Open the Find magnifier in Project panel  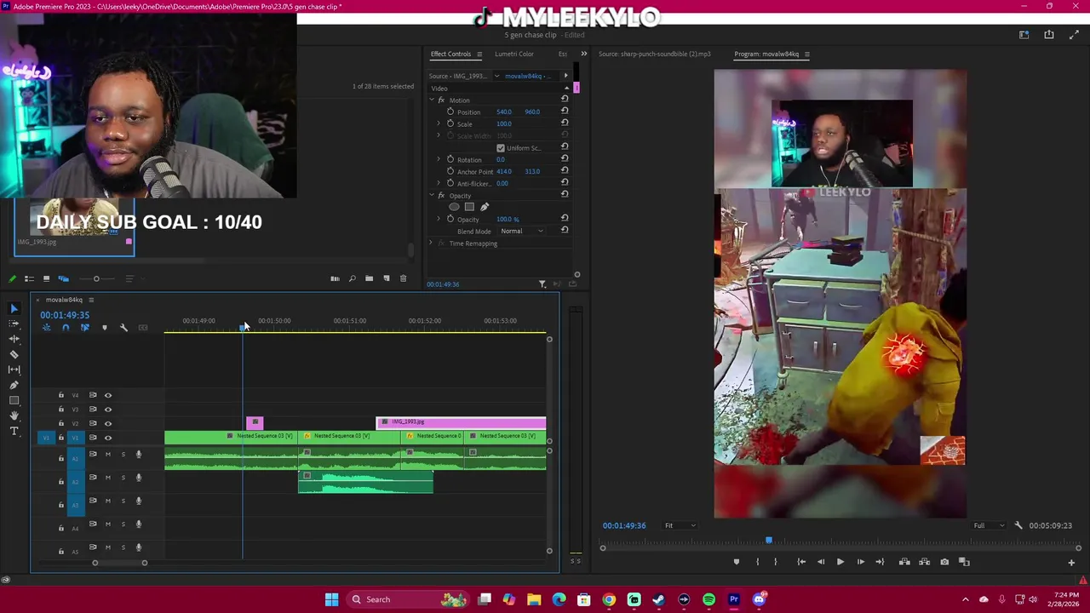click(x=352, y=278)
